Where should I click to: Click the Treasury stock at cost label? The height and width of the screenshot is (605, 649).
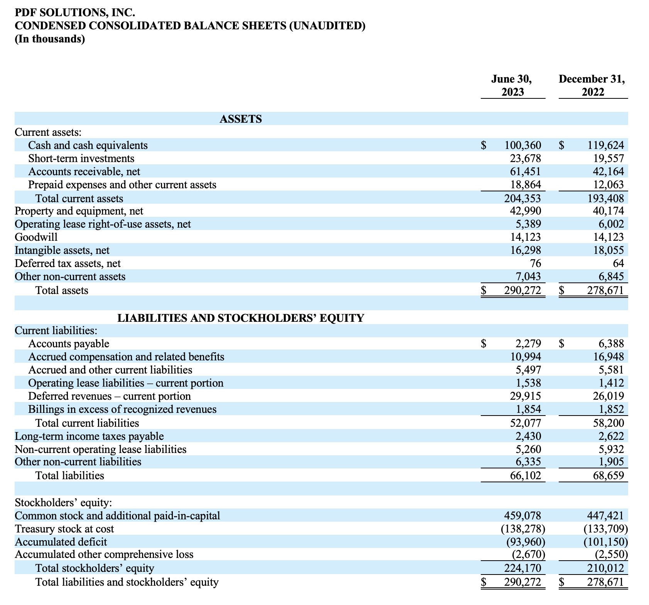(x=64, y=529)
